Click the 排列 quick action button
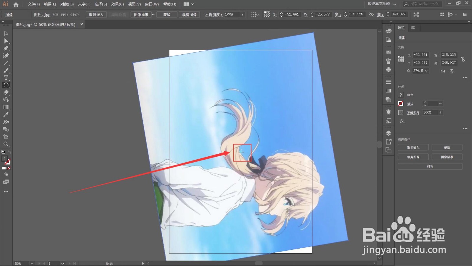Screen dimensions: 472x266 pos(430,166)
